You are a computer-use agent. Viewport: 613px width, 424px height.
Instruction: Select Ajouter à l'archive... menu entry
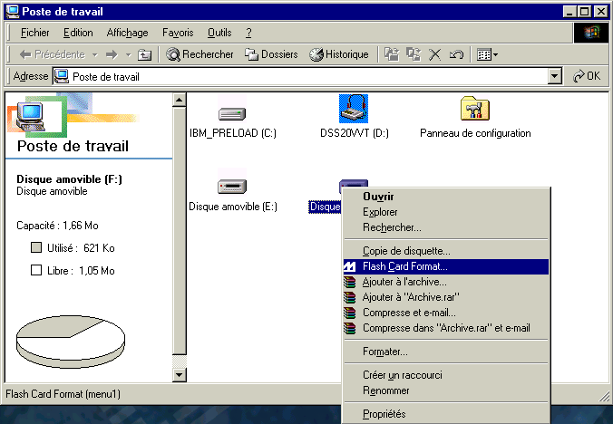(x=446, y=282)
